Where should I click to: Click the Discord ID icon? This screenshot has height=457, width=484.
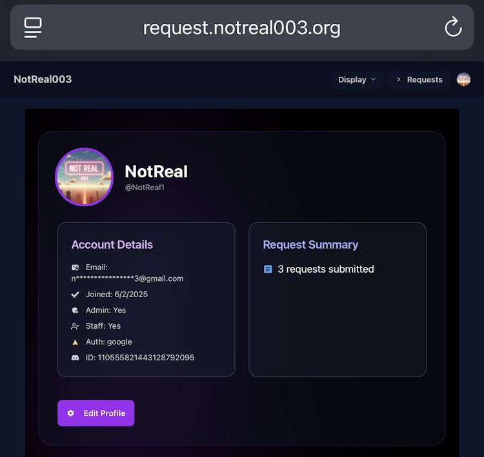click(75, 358)
